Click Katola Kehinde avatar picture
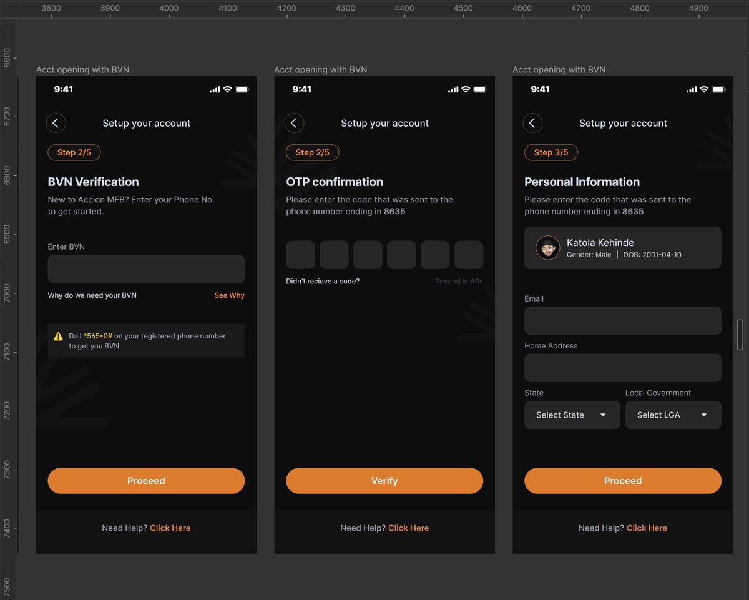Screen dimensions: 749x600 pyautogui.click(x=548, y=248)
